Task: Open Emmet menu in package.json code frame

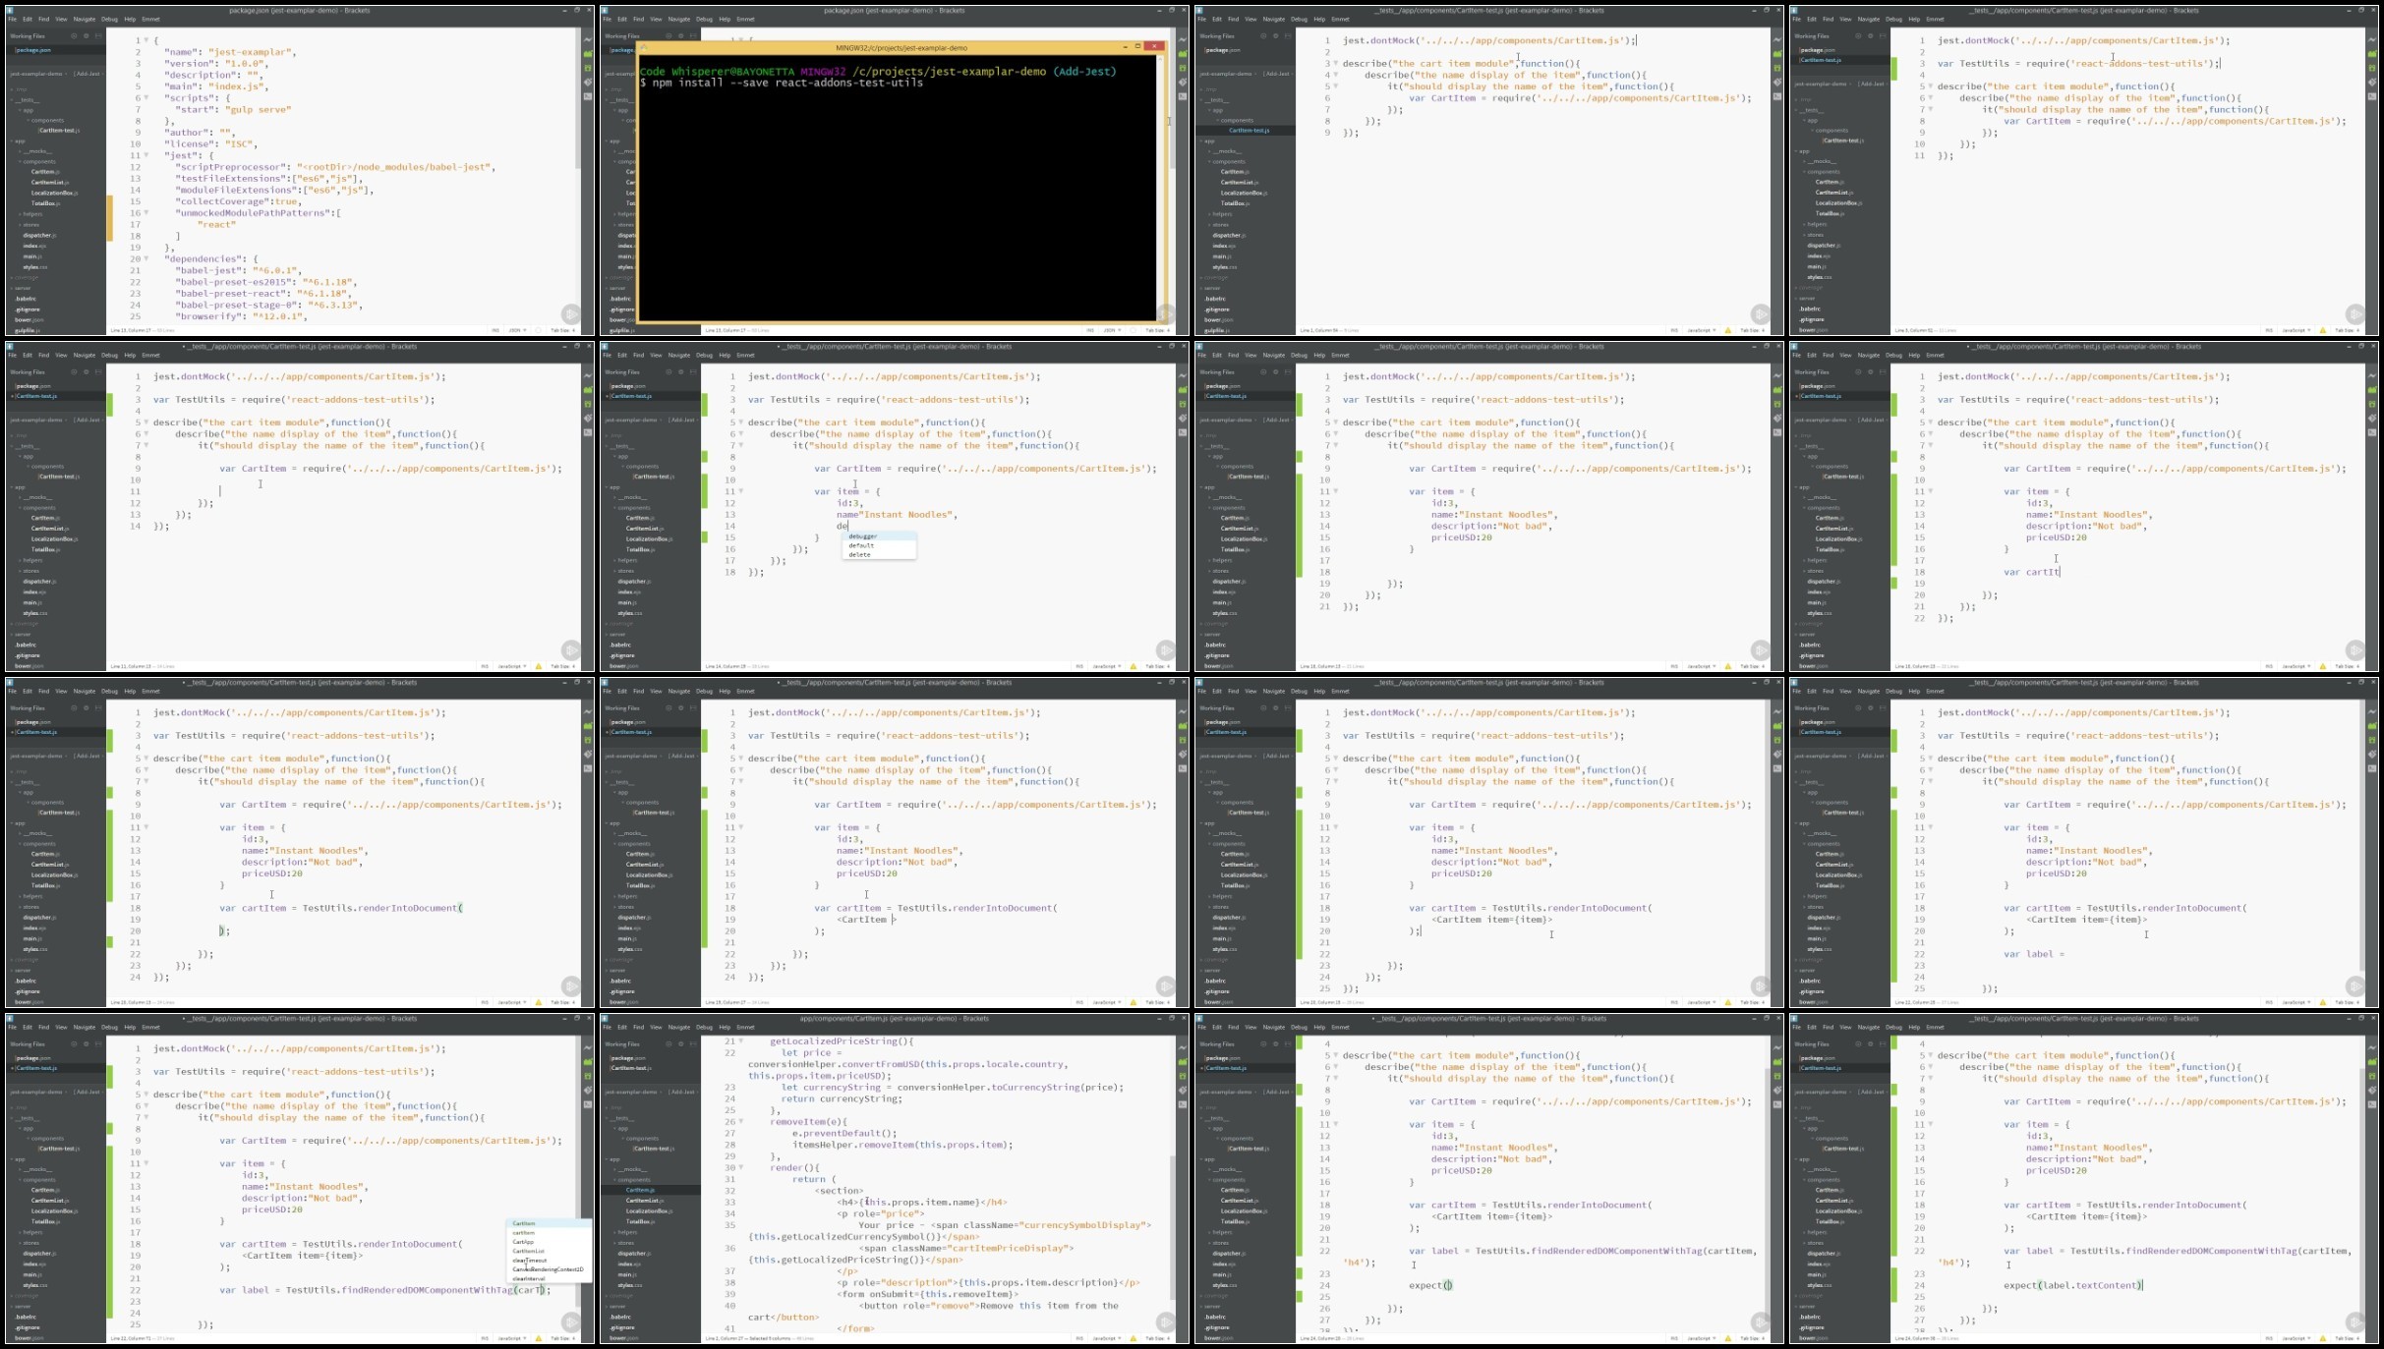Action: click(150, 19)
